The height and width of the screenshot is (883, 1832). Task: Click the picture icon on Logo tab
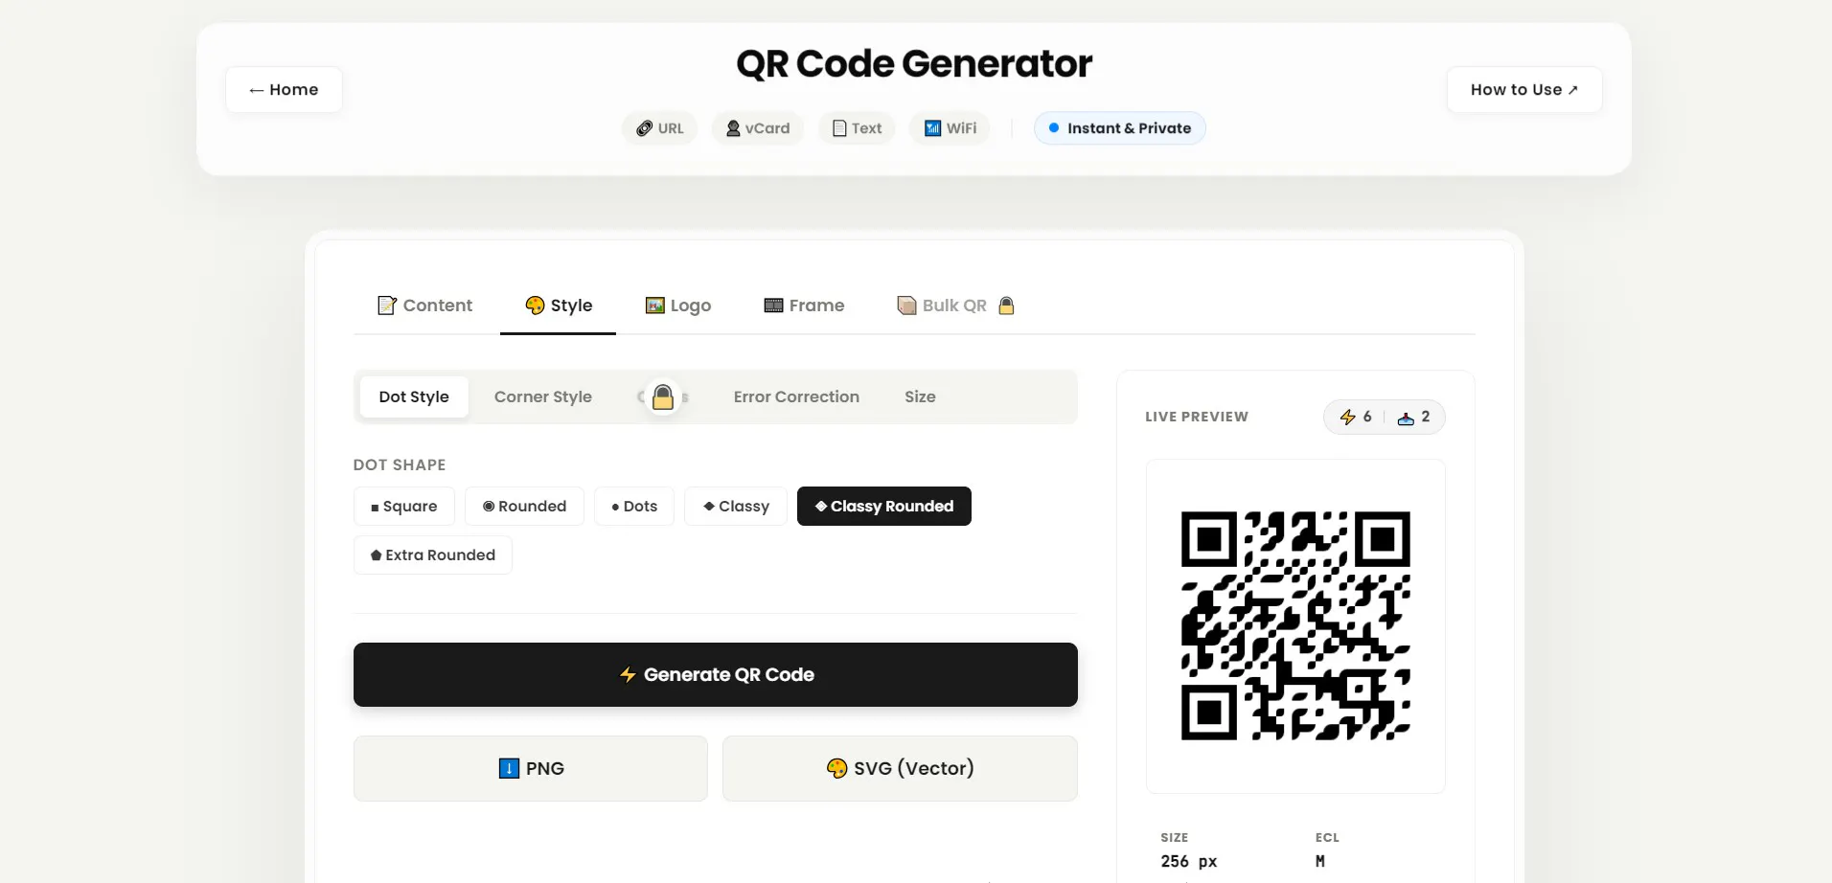click(x=655, y=306)
